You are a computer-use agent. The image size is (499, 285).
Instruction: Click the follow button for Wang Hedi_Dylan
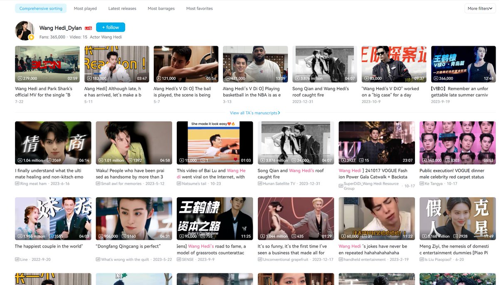[x=110, y=27]
